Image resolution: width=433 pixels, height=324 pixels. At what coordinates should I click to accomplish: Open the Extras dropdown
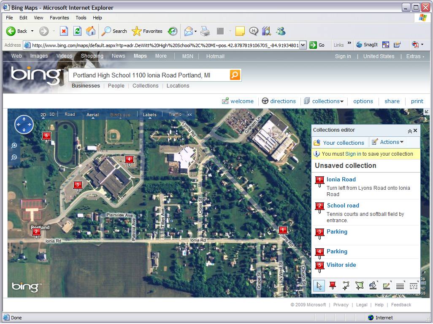pyautogui.click(x=415, y=56)
